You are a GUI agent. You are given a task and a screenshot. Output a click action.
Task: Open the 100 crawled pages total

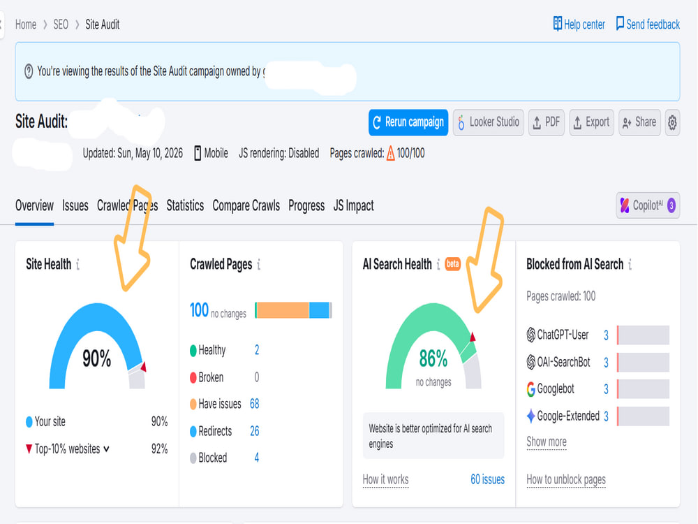pyautogui.click(x=199, y=310)
